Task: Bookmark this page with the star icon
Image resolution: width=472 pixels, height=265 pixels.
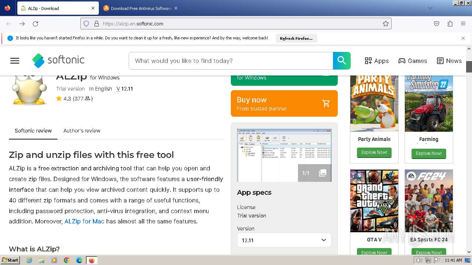Action: point(386,24)
